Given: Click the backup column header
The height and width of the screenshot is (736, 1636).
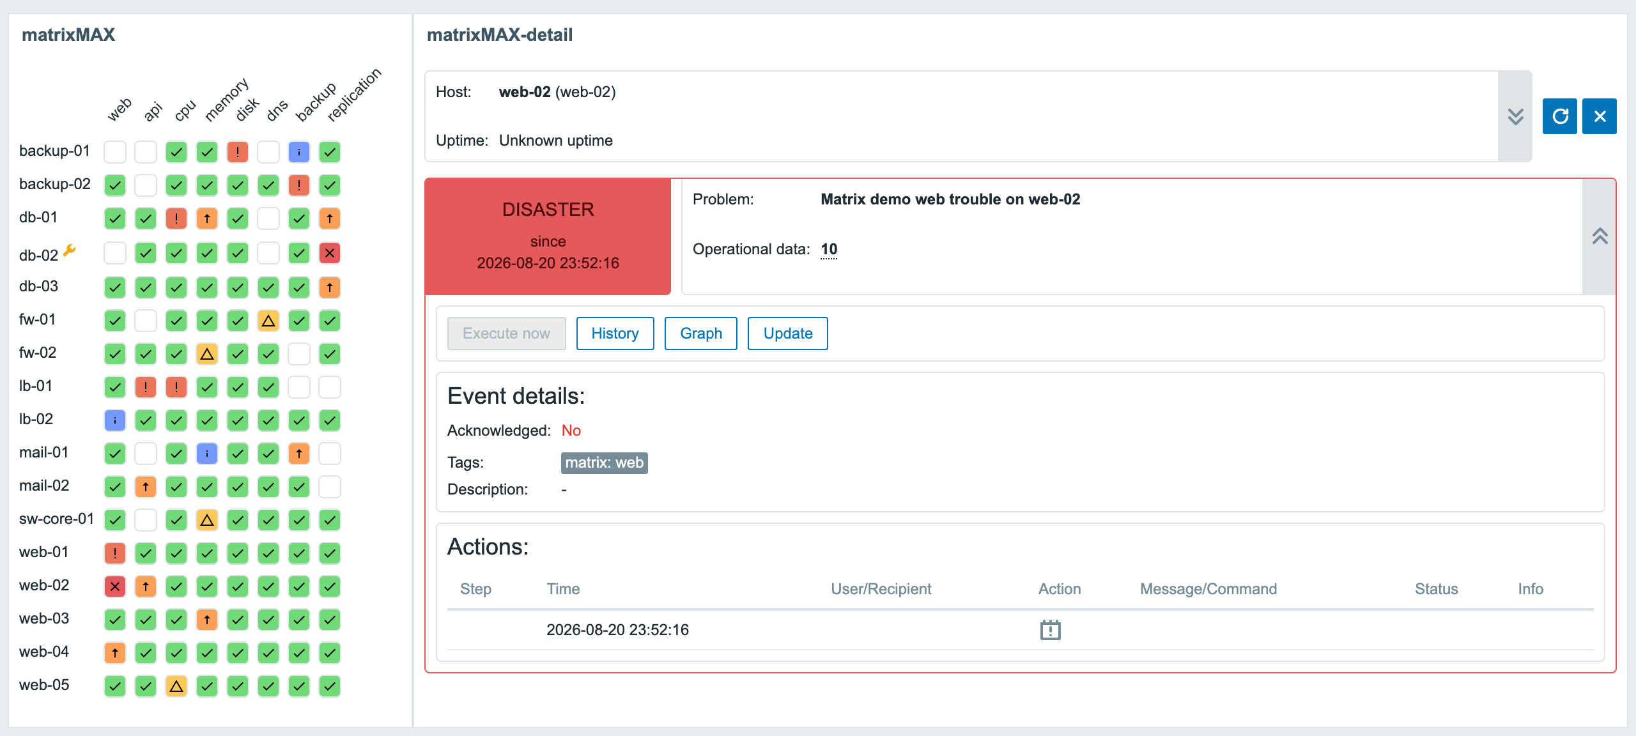Looking at the screenshot, I should (316, 102).
